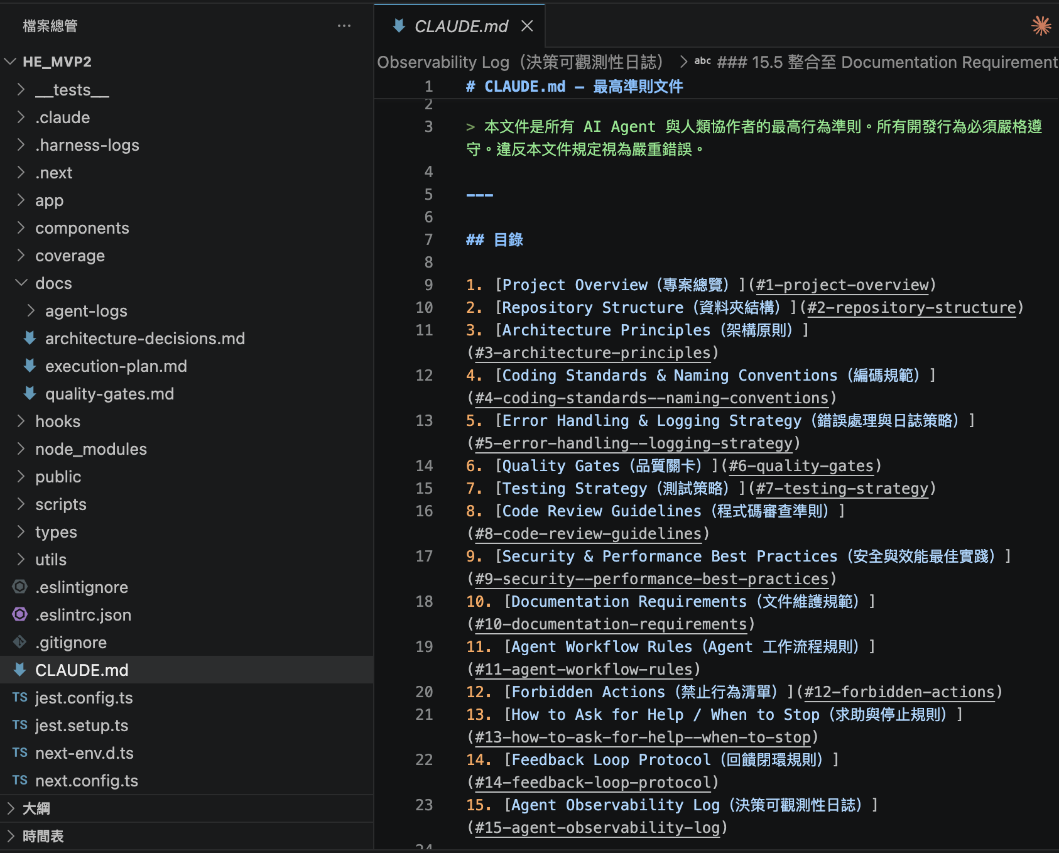The width and height of the screenshot is (1059, 853).
Task: Switch to the CLAUDE.md tab
Action: tap(459, 26)
